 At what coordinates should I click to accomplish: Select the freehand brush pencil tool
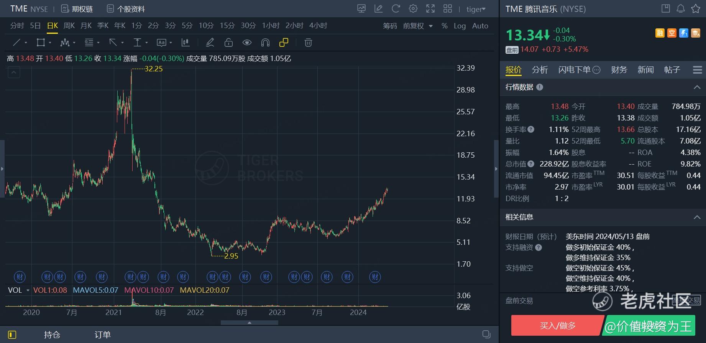pos(210,43)
